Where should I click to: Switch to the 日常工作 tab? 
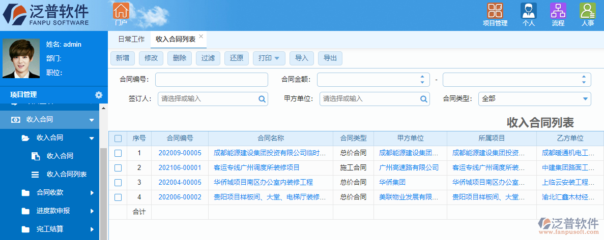pos(131,39)
